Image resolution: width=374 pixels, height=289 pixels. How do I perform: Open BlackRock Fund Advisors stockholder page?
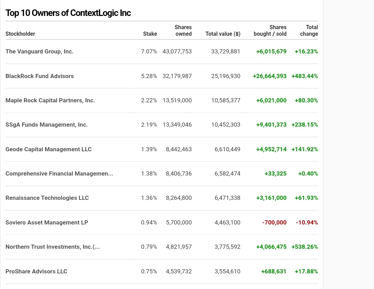39,76
